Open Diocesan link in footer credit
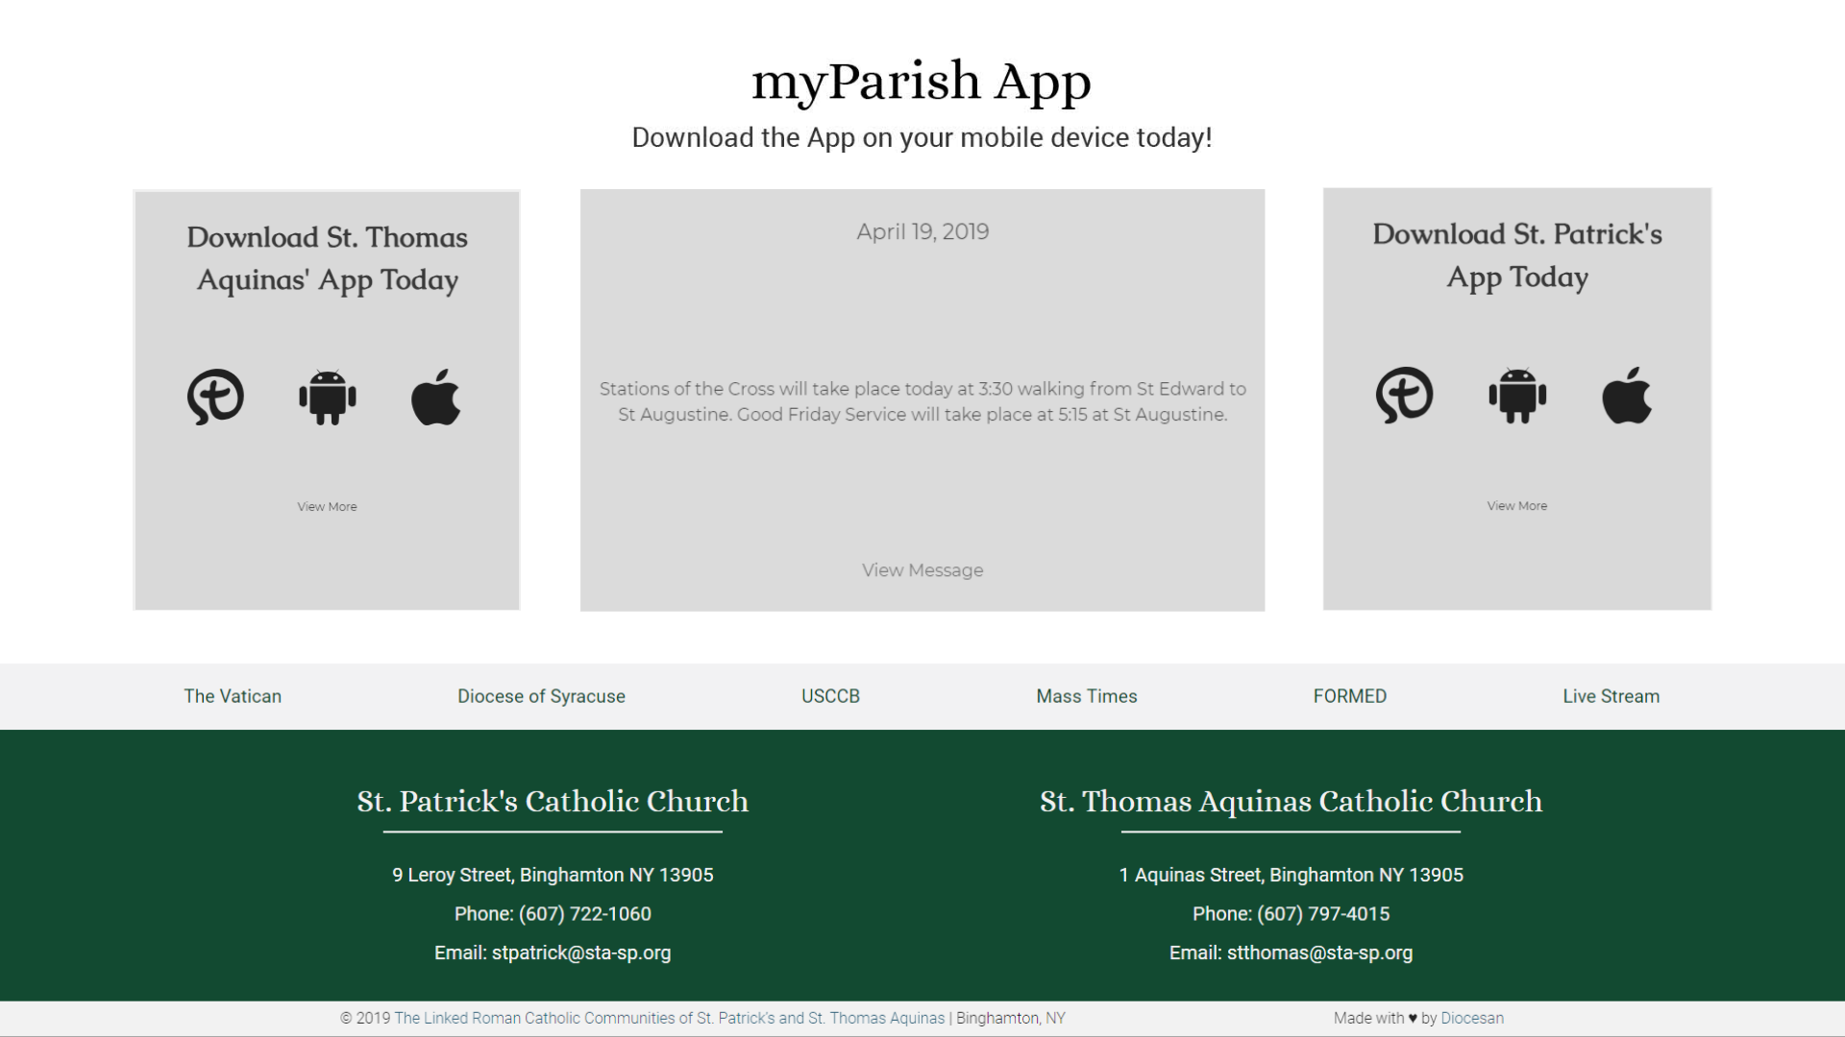The width and height of the screenshot is (1845, 1037). [1471, 1019]
